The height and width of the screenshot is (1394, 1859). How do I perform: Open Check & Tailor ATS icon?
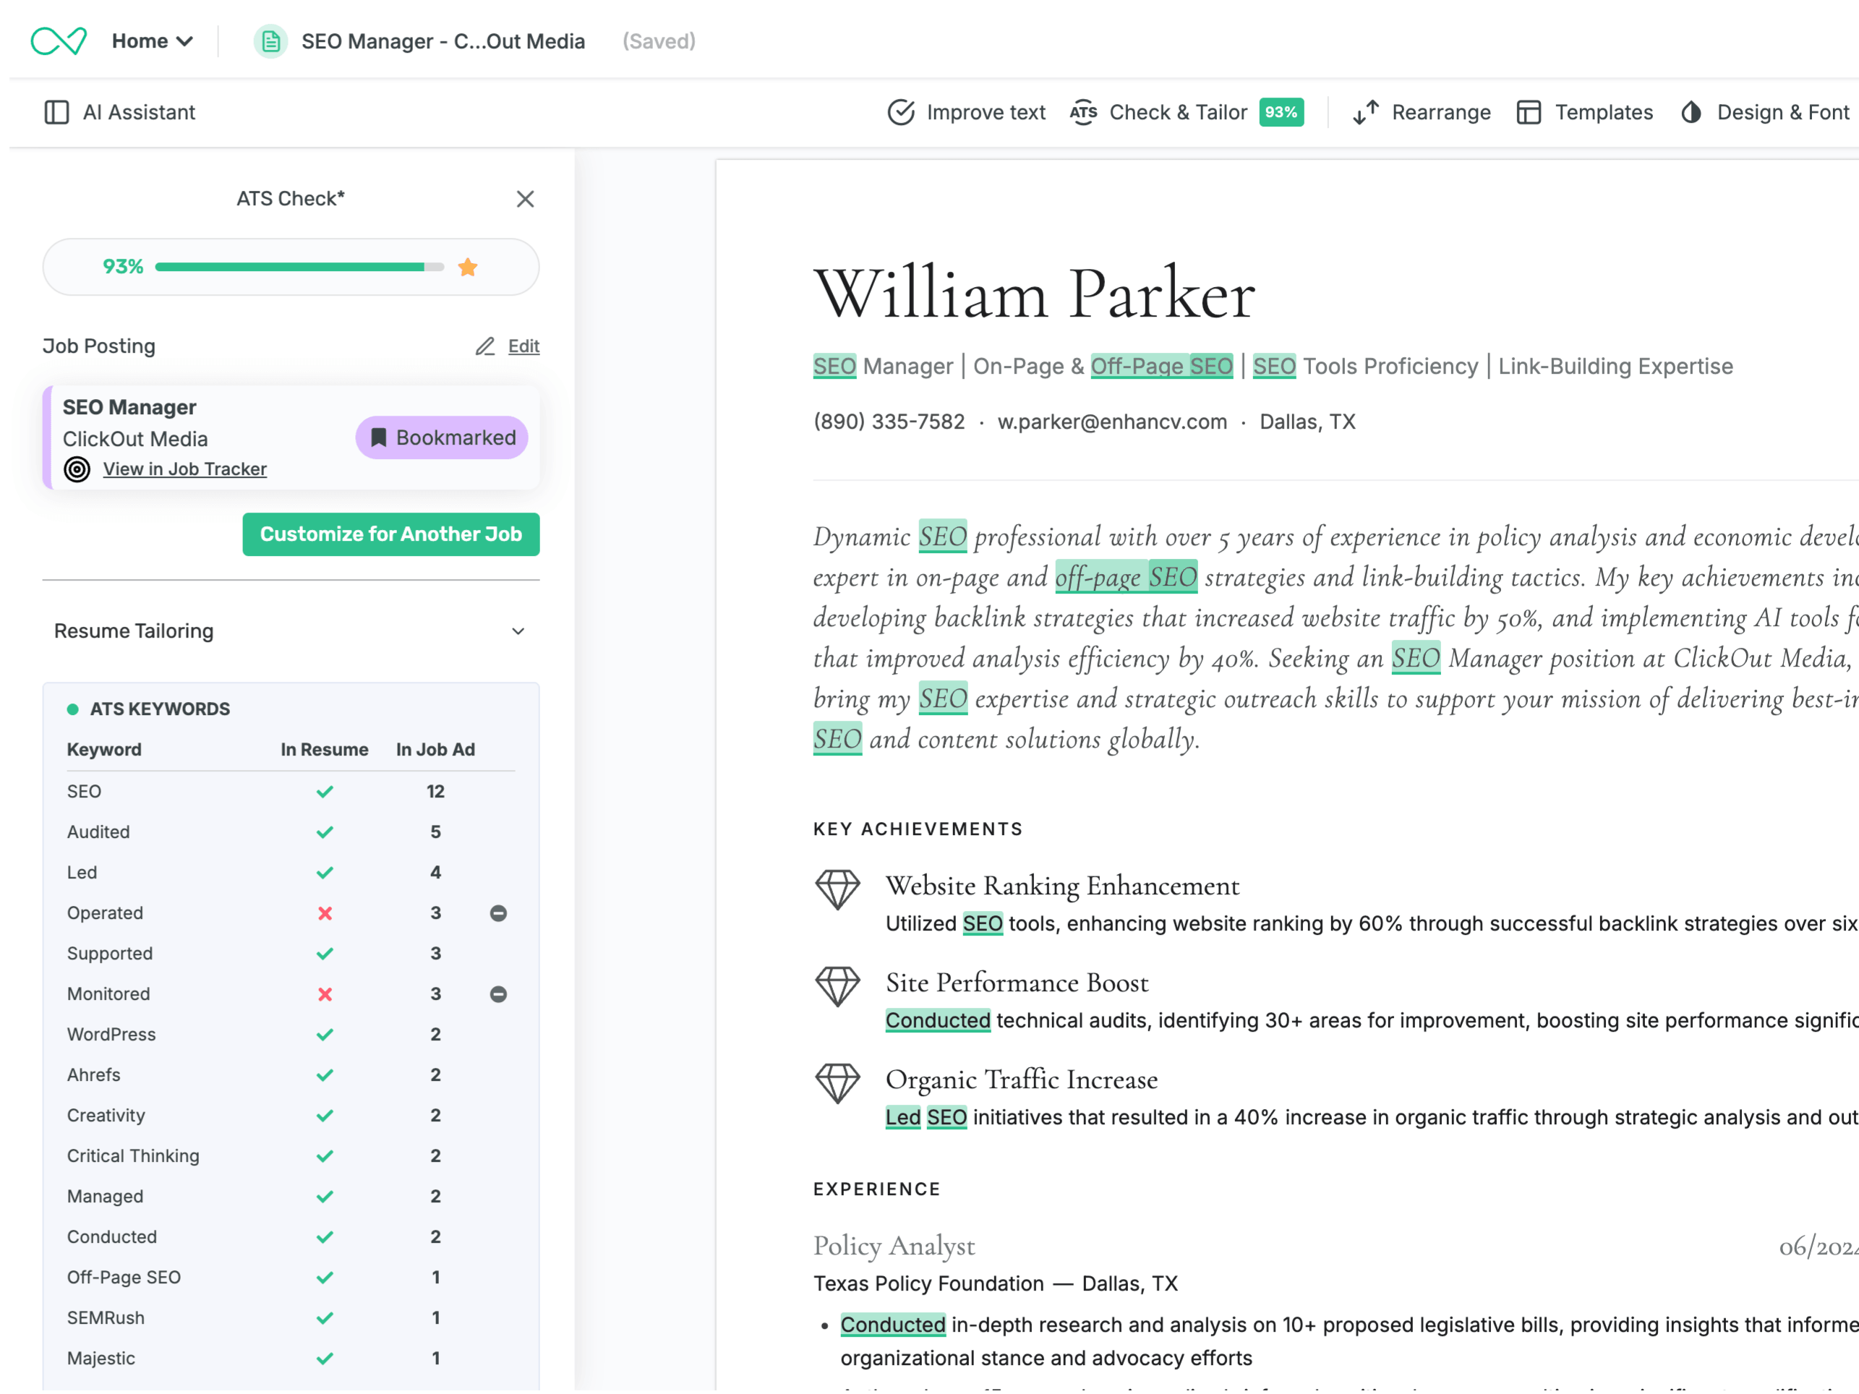tap(1083, 113)
